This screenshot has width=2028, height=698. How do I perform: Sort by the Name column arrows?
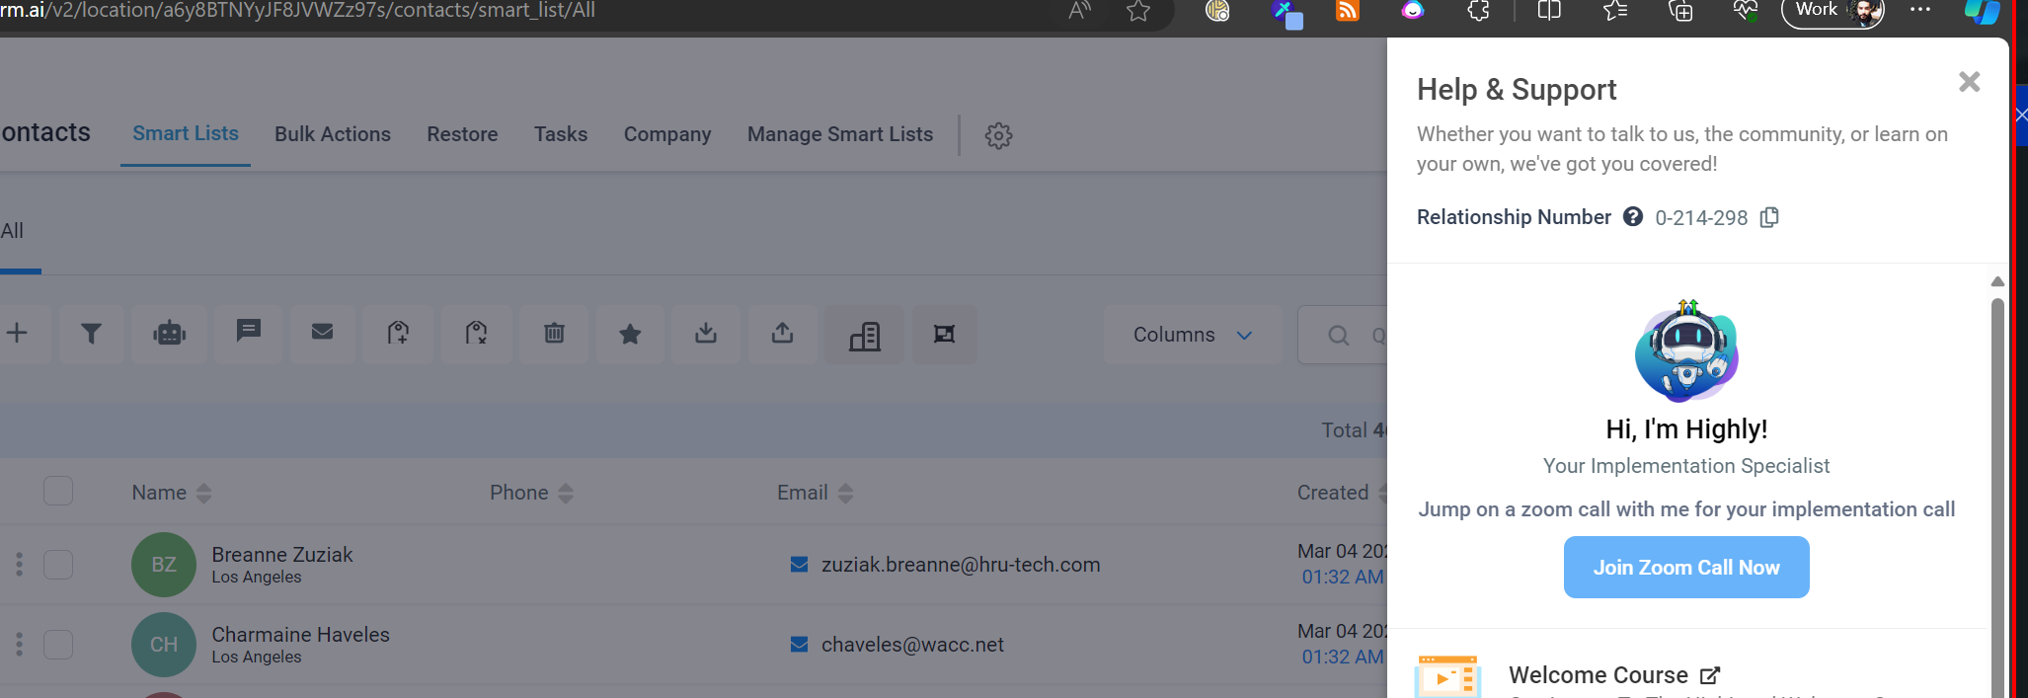[x=203, y=493]
